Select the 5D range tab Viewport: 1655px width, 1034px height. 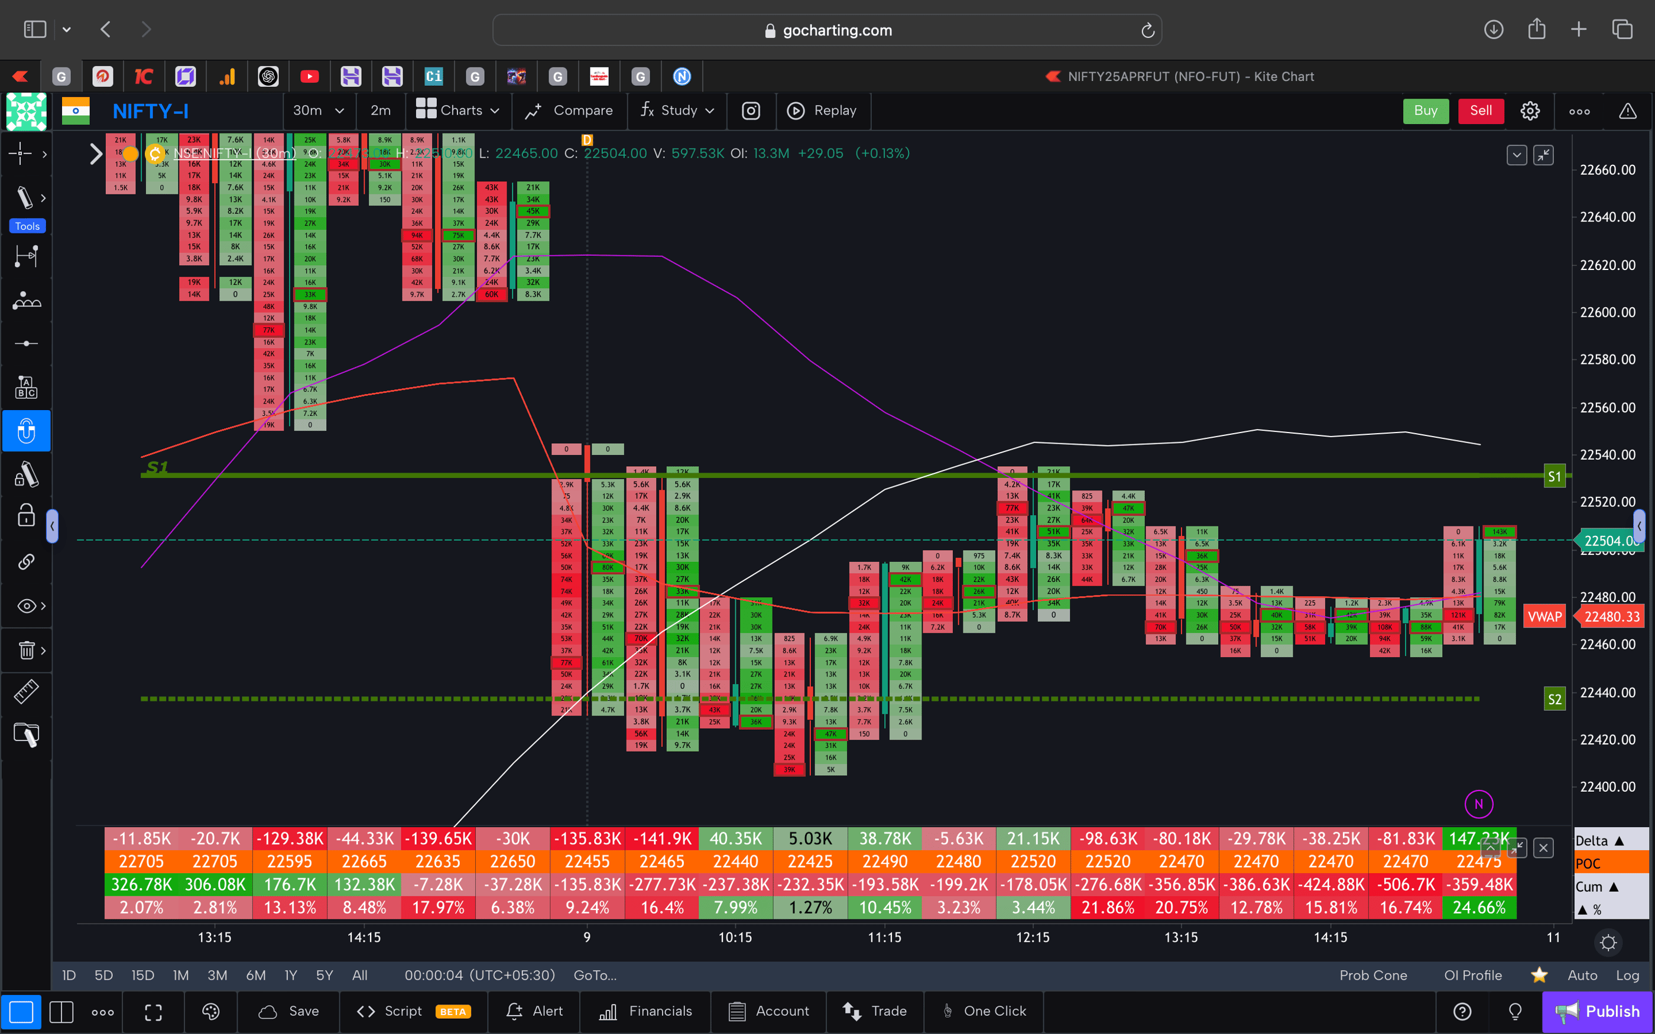click(x=103, y=975)
